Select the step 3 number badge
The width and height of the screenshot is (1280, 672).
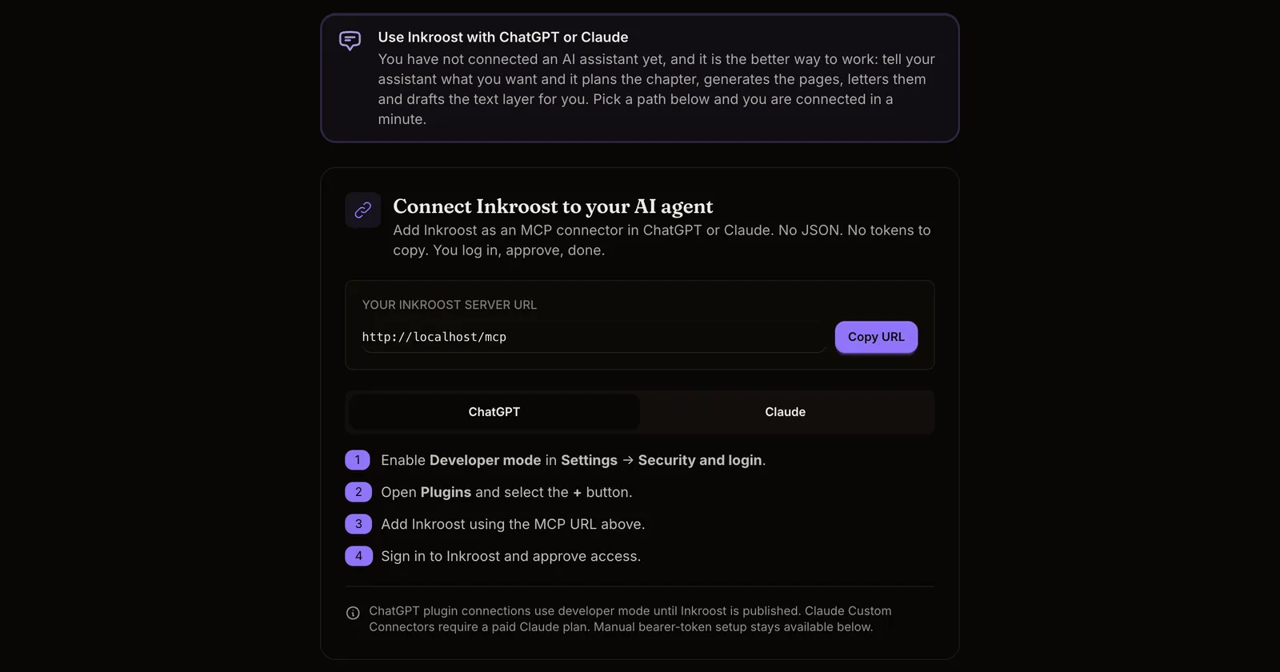(358, 524)
